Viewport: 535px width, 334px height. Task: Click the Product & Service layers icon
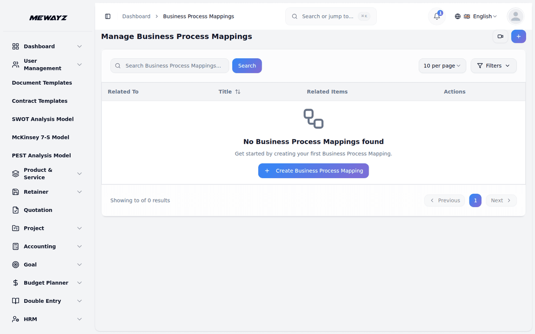tap(16, 174)
